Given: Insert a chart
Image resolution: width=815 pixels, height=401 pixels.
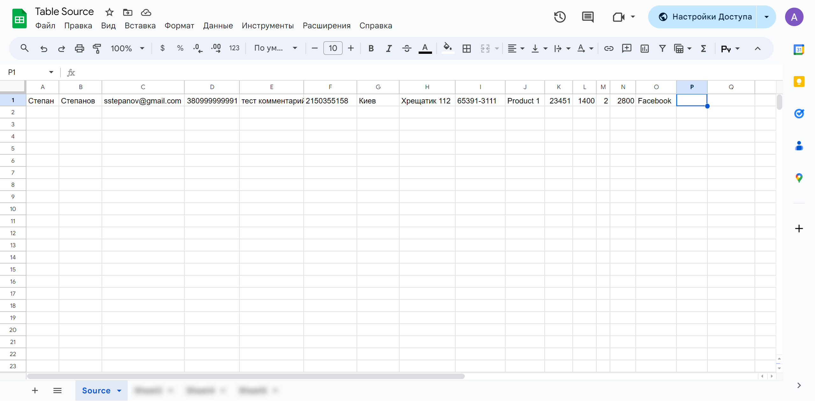Looking at the screenshot, I should point(645,48).
